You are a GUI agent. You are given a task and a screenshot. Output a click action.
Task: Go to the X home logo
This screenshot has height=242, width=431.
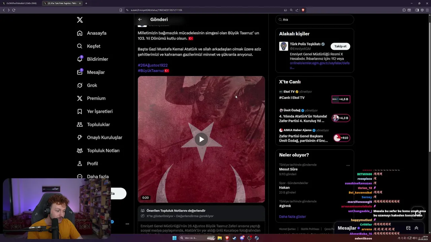80,20
